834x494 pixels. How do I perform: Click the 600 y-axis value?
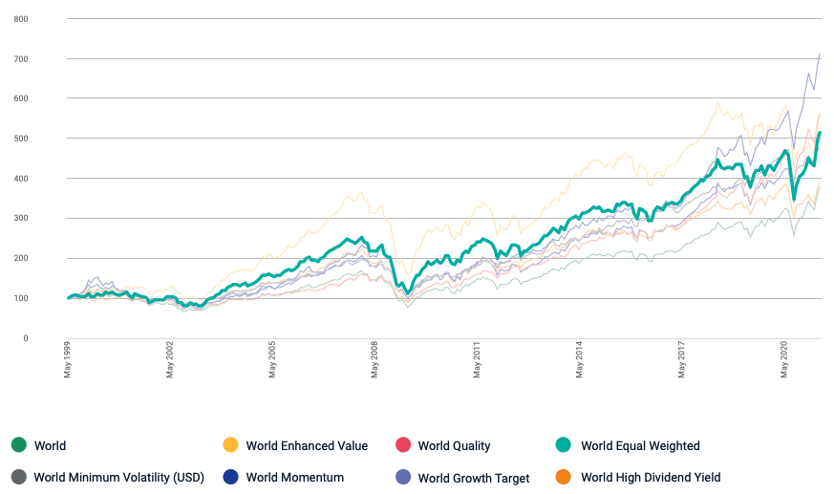pyautogui.click(x=21, y=98)
